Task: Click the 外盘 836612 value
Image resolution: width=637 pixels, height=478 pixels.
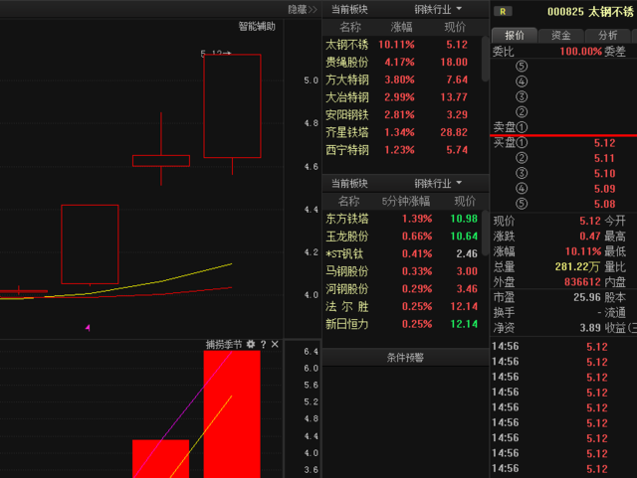Action: [582, 282]
